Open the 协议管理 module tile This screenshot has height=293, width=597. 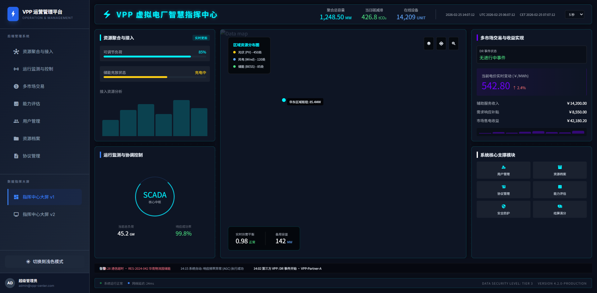point(503,190)
